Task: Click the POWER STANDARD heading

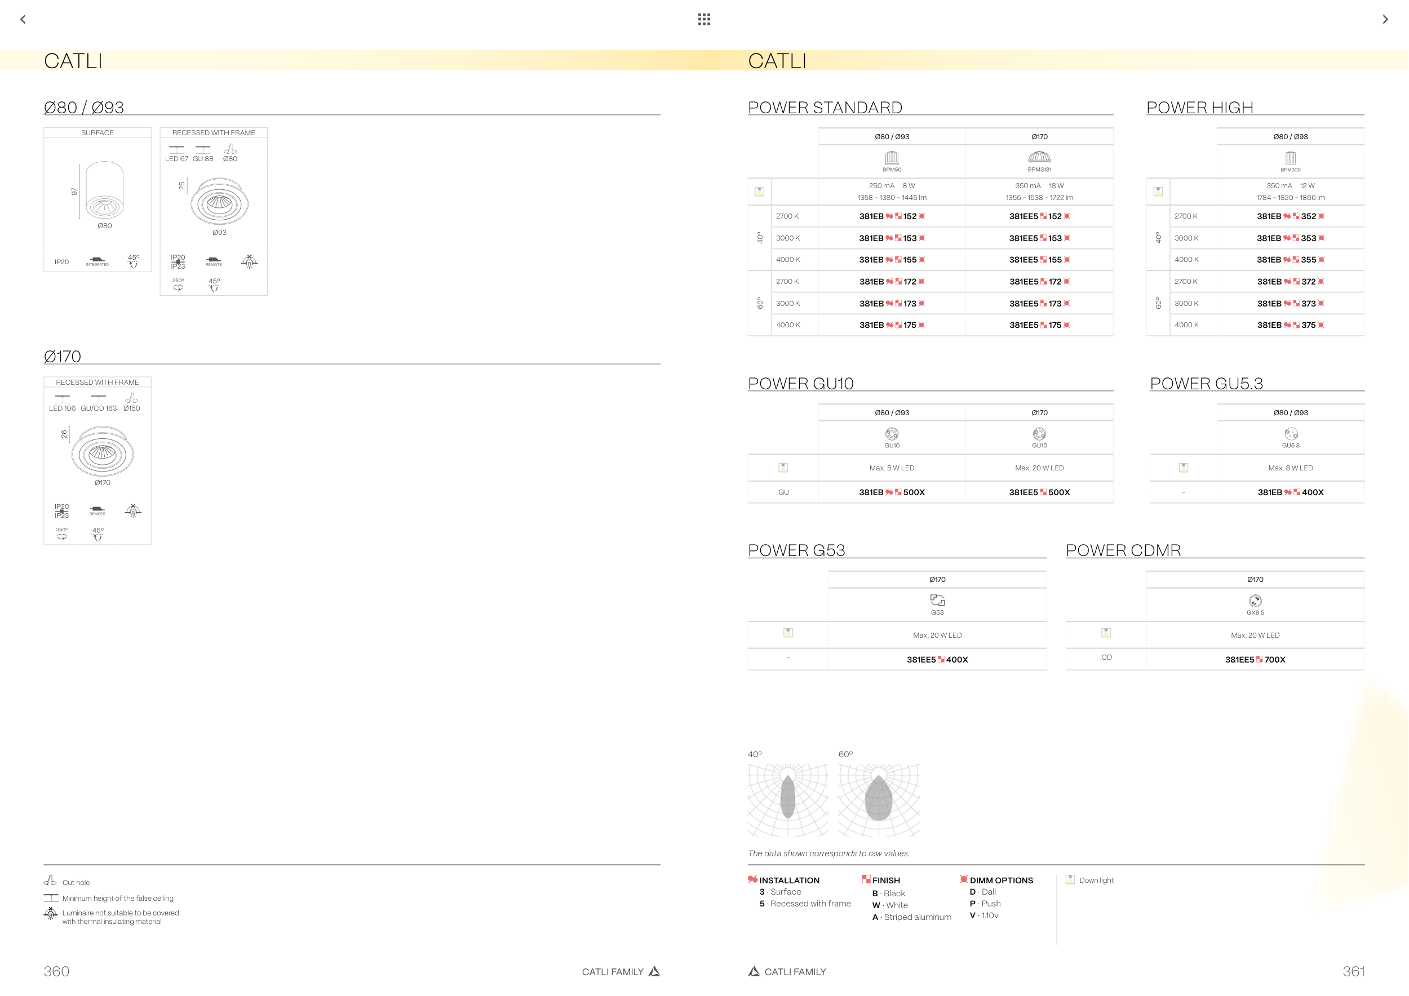Action: point(825,108)
